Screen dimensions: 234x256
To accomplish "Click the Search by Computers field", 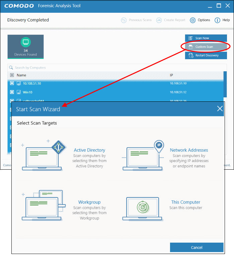I will (x=117, y=68).
